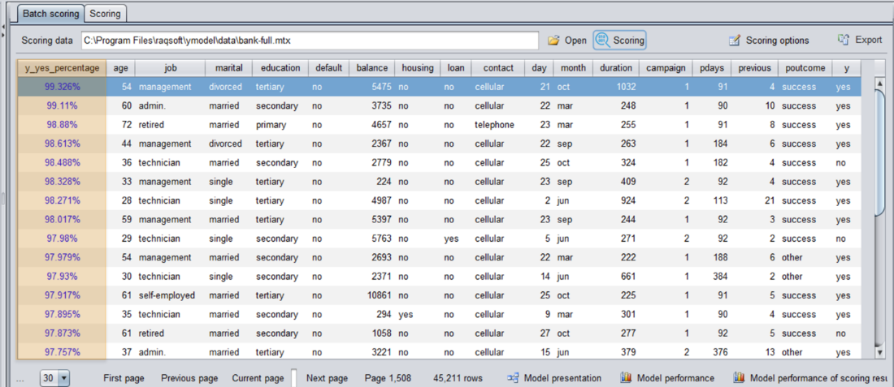The width and height of the screenshot is (894, 387).
Task: Click the current page number input box
Action: (294, 378)
